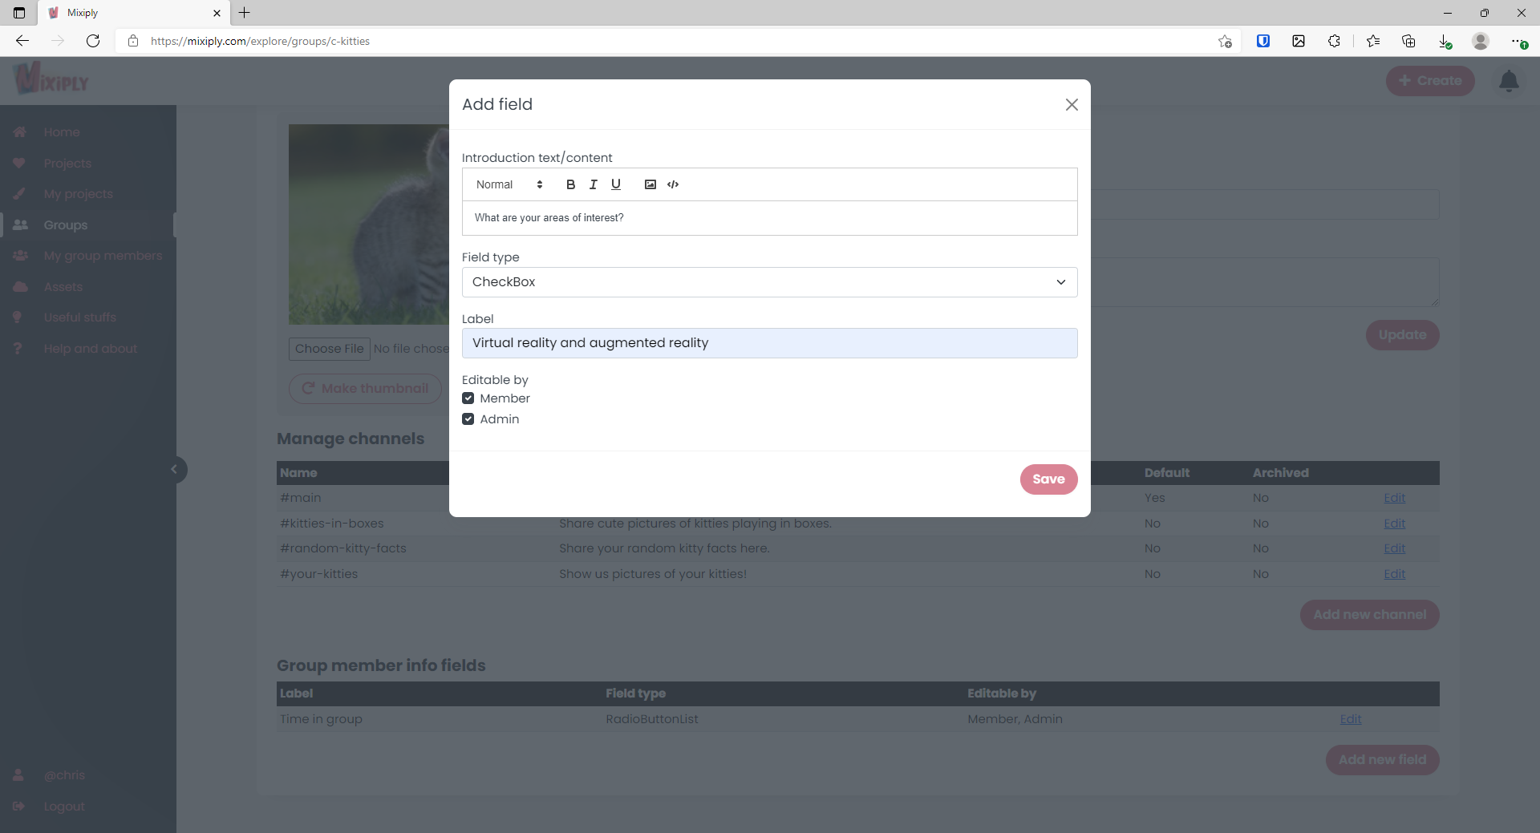Click the Mixiply logo
The height and width of the screenshot is (833, 1540).
(x=52, y=79)
